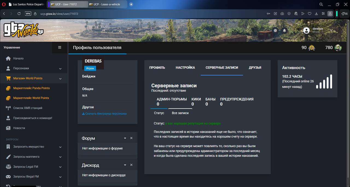This screenshot has height=187, width=350.
Task: Switch to the ПРОФИЛЬ tab
Action: point(157,68)
